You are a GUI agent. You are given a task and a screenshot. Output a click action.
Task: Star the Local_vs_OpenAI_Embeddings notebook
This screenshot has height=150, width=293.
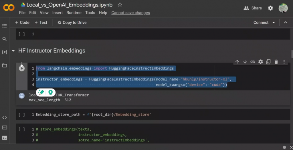coord(120,5)
